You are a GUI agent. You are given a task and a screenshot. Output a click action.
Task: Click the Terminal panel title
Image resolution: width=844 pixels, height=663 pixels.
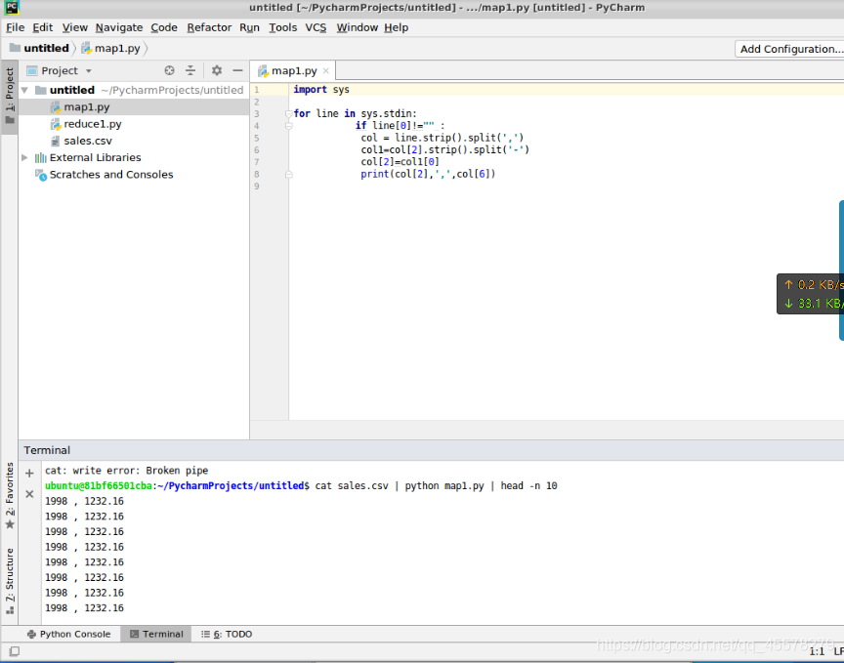pos(47,450)
